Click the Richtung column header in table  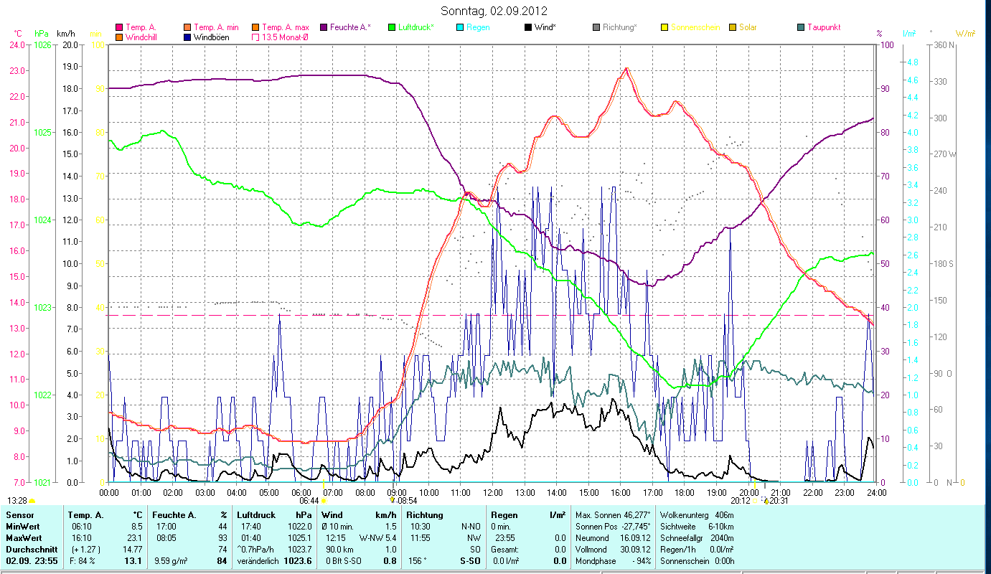pos(425,515)
